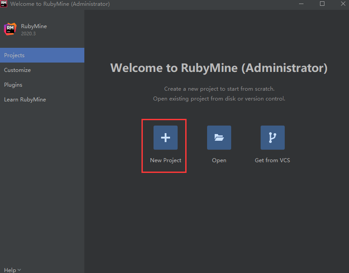The height and width of the screenshot is (273, 349).
Task: Open the Learn RubyMine section
Action: (42, 99)
